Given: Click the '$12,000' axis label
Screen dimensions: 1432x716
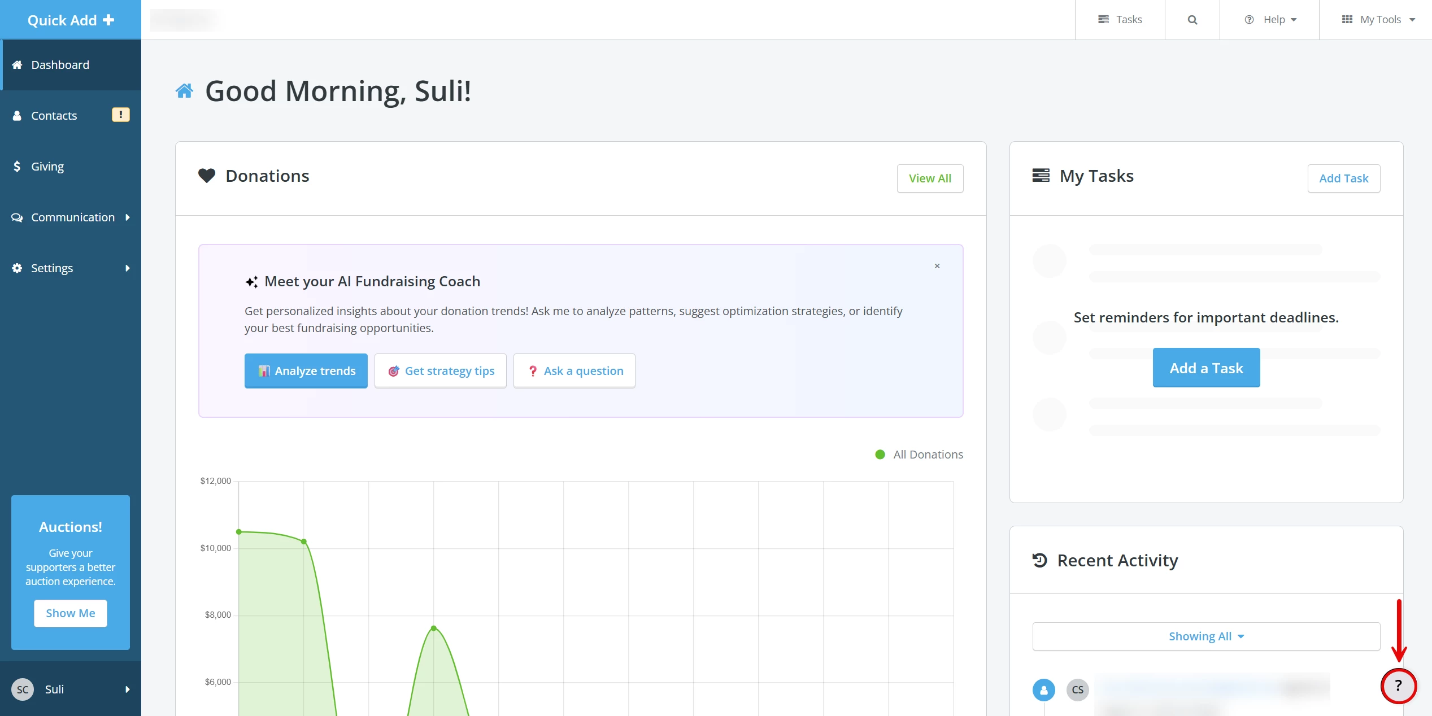Looking at the screenshot, I should [x=216, y=481].
